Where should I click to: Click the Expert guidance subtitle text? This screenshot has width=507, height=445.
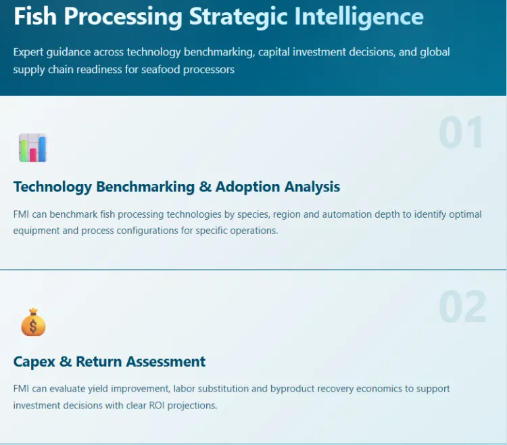coord(231,52)
